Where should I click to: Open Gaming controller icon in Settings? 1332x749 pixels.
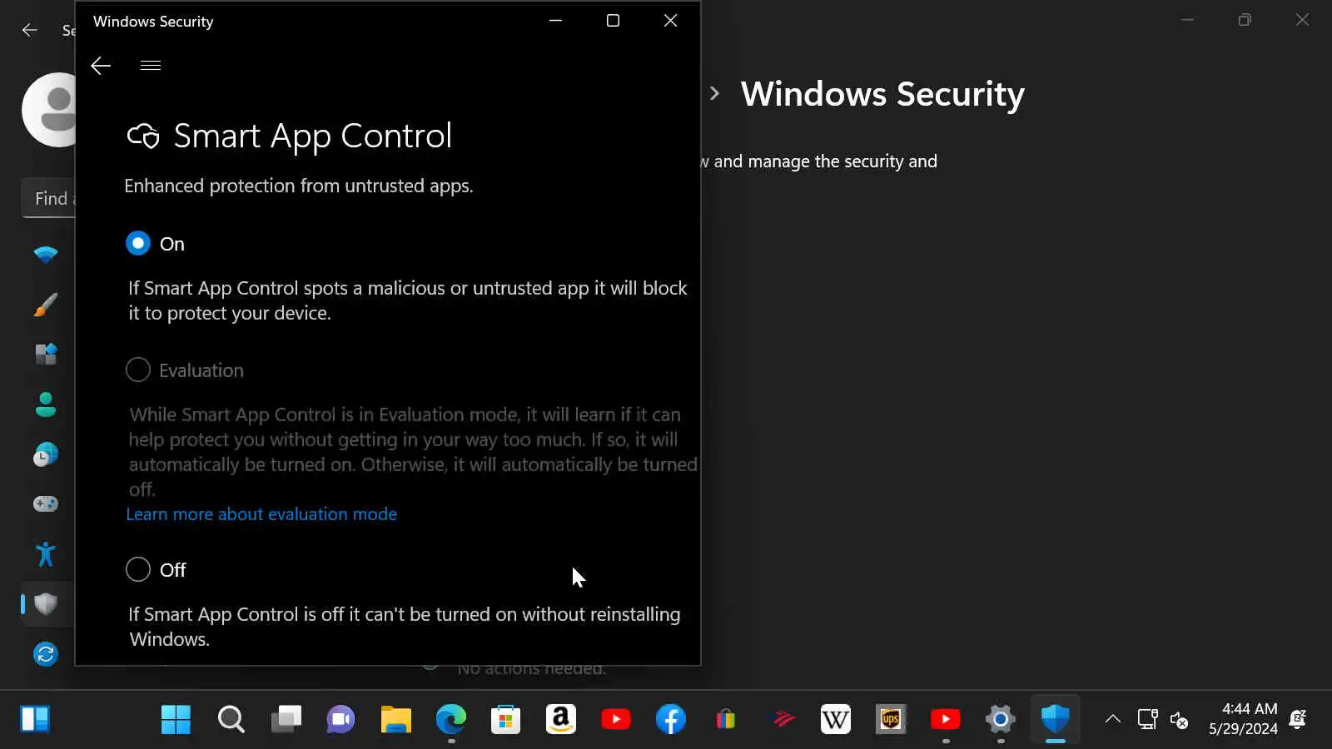click(46, 504)
